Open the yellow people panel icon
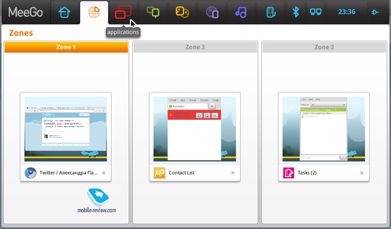Image resolution: width=391 pixels, height=229 pixels. coord(182,12)
